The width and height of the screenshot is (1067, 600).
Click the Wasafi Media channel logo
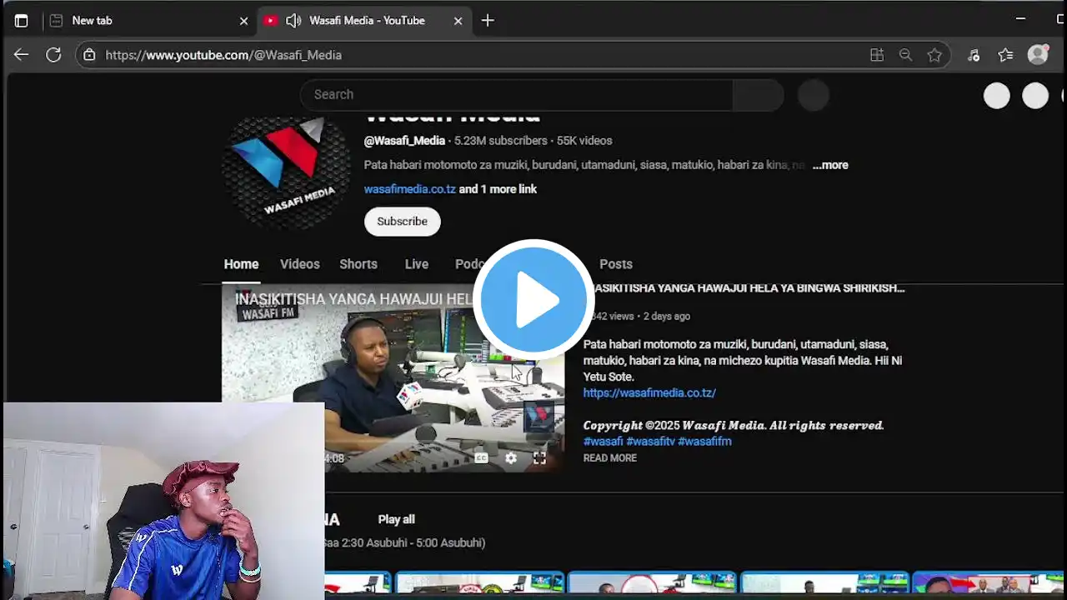pos(287,172)
